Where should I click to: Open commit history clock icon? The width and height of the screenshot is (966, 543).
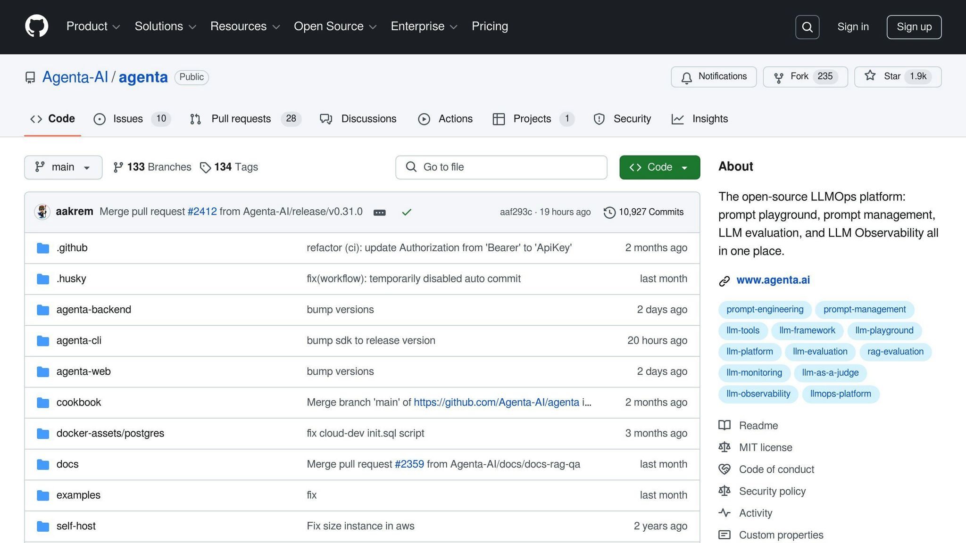[609, 213]
